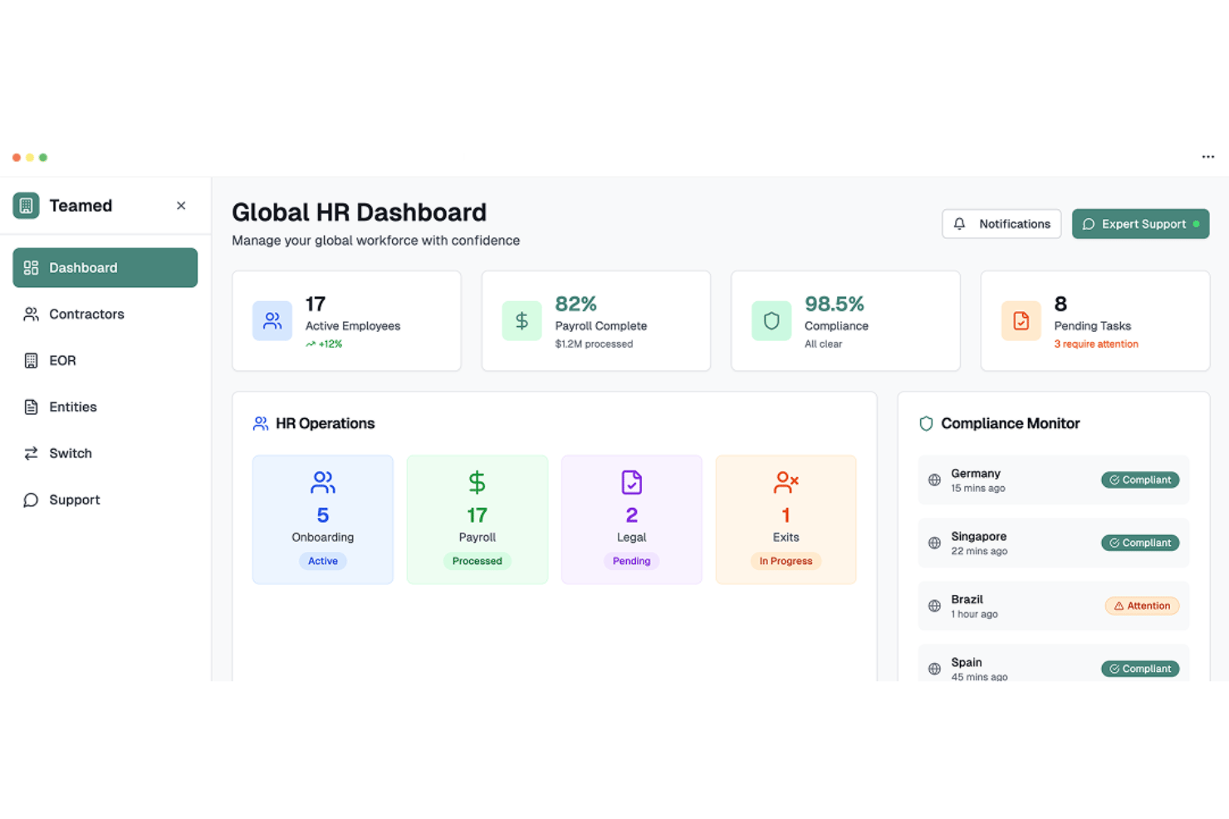1229x819 pixels.
Task: Open the Dashboard menu item
Action: tap(105, 267)
